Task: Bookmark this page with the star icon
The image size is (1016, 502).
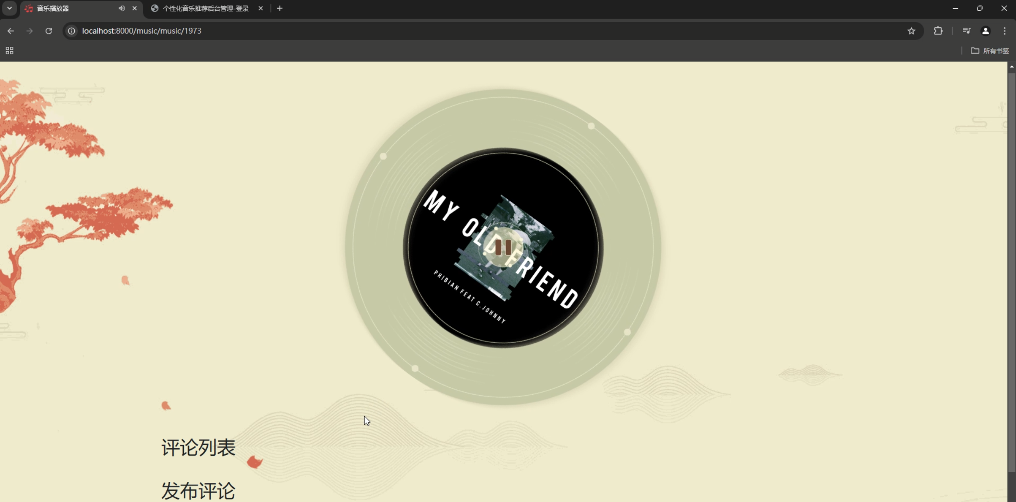Action: [x=911, y=31]
